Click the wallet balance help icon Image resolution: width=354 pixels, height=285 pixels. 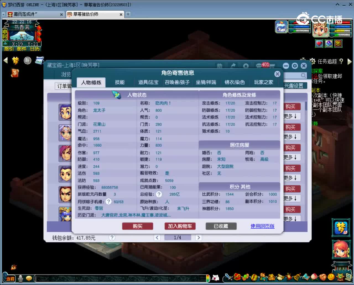(112, 237)
